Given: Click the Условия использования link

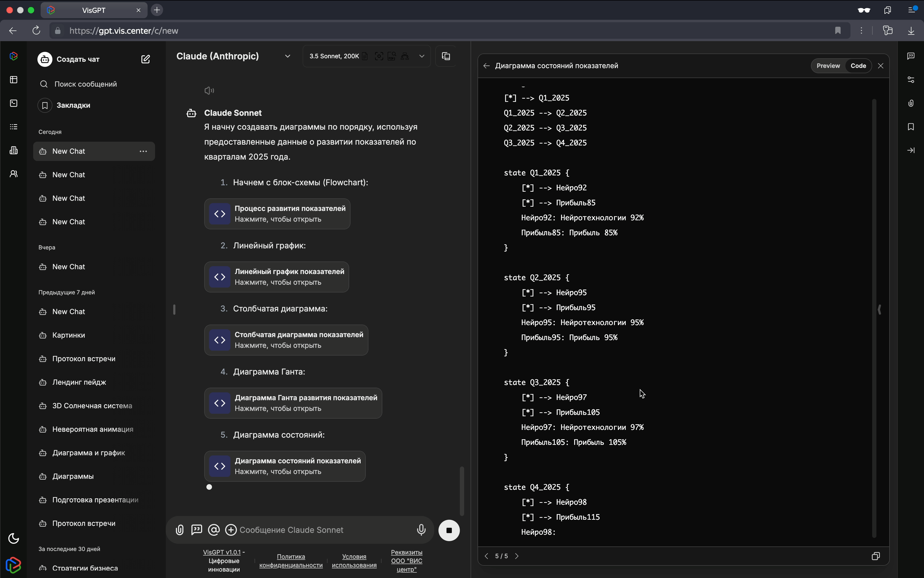Looking at the screenshot, I should [x=354, y=561].
